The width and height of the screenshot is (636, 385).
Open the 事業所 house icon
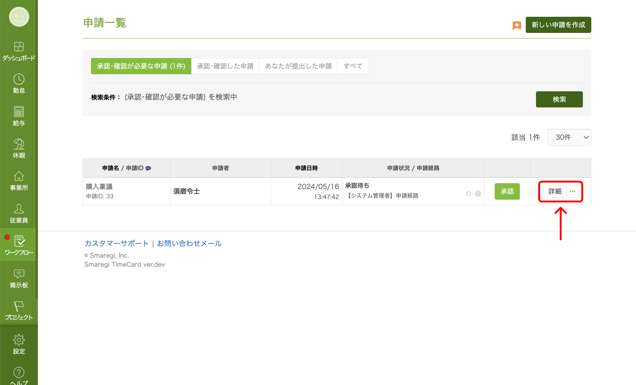(19, 176)
